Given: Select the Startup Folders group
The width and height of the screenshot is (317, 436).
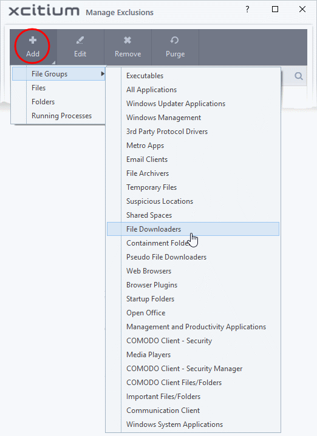Looking at the screenshot, I should pyautogui.click(x=193, y=298).
